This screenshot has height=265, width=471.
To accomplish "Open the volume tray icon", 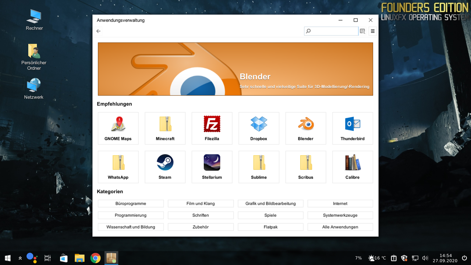I will pyautogui.click(x=425, y=258).
